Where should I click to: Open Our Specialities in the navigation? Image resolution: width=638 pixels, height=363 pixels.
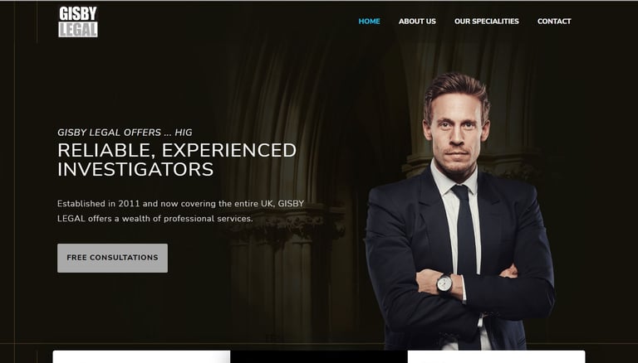point(486,21)
